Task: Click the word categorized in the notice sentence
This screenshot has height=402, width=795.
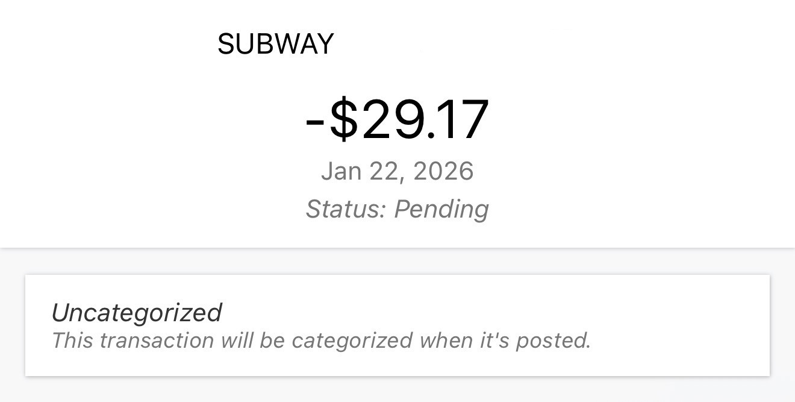Action: pyautogui.click(x=352, y=341)
